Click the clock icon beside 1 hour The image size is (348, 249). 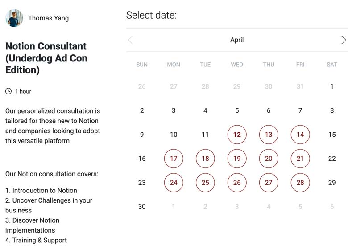(8, 91)
